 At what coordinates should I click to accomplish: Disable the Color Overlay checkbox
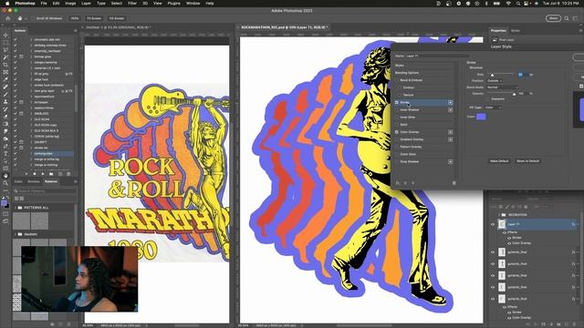[397, 132]
